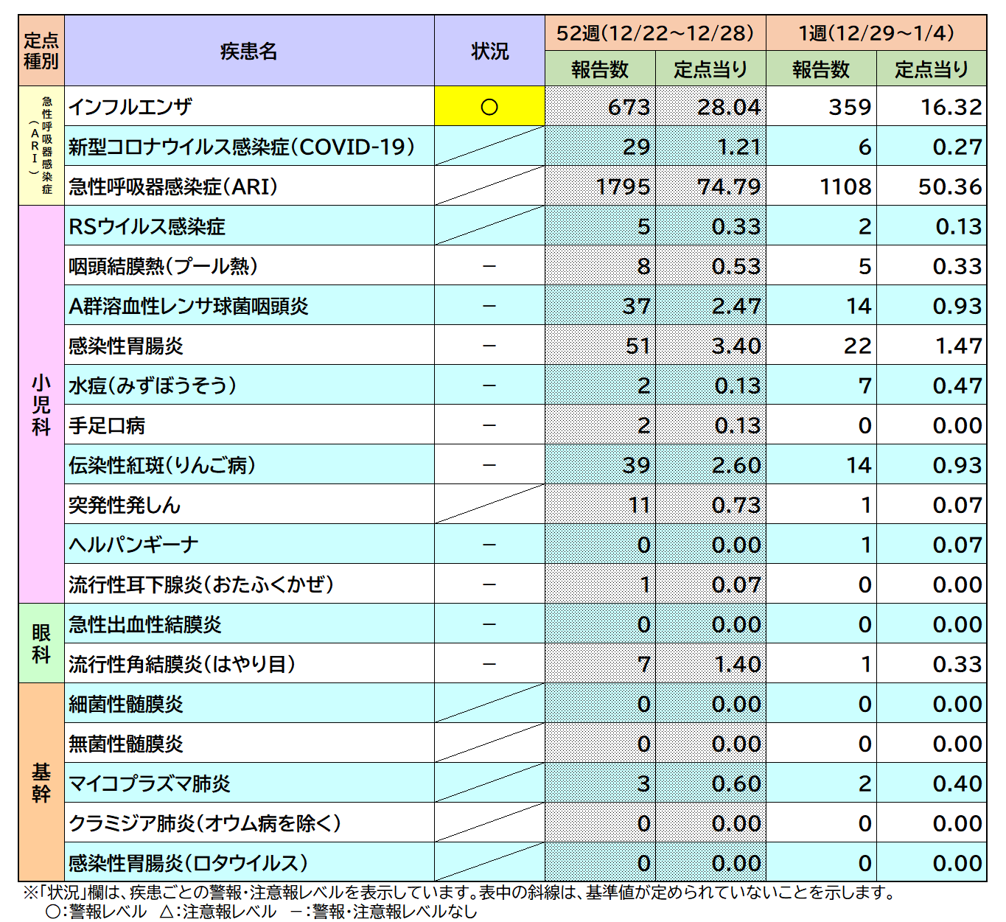Click the yellow 〇 status cell for インフルエンザ

[489, 107]
